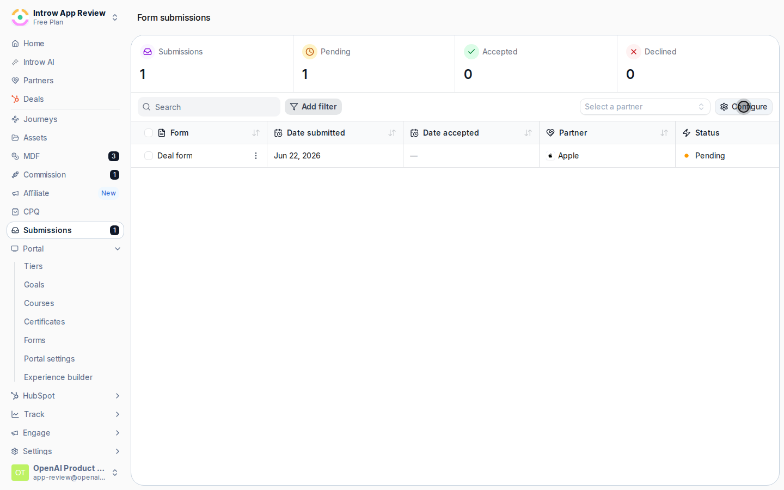The width and height of the screenshot is (784, 490).
Task: Open Goals under Portal
Action: click(x=34, y=285)
